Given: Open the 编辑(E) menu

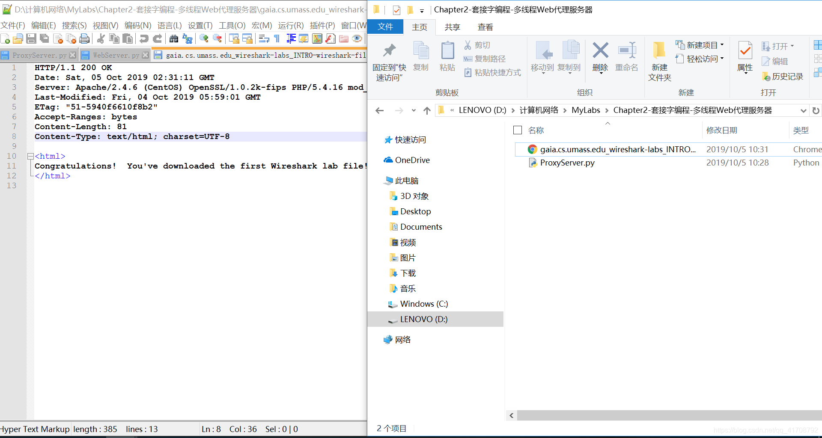Looking at the screenshot, I should 43,26.
